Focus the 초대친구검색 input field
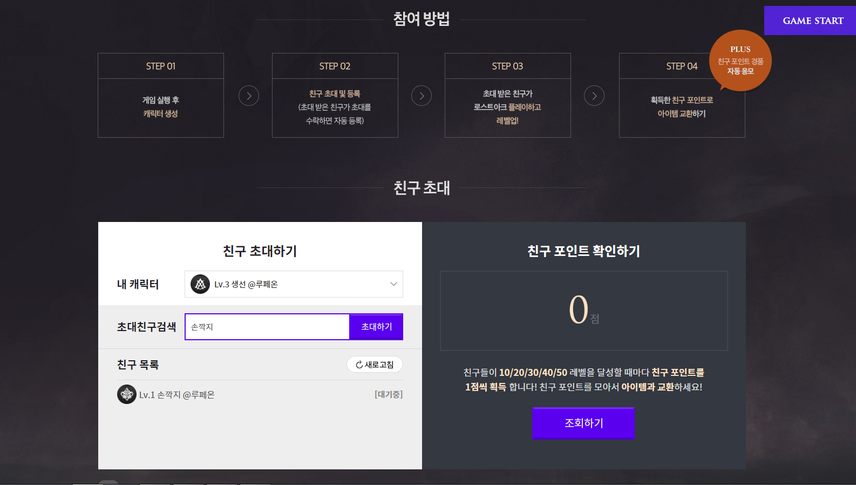The width and height of the screenshot is (856, 485). pyautogui.click(x=267, y=327)
